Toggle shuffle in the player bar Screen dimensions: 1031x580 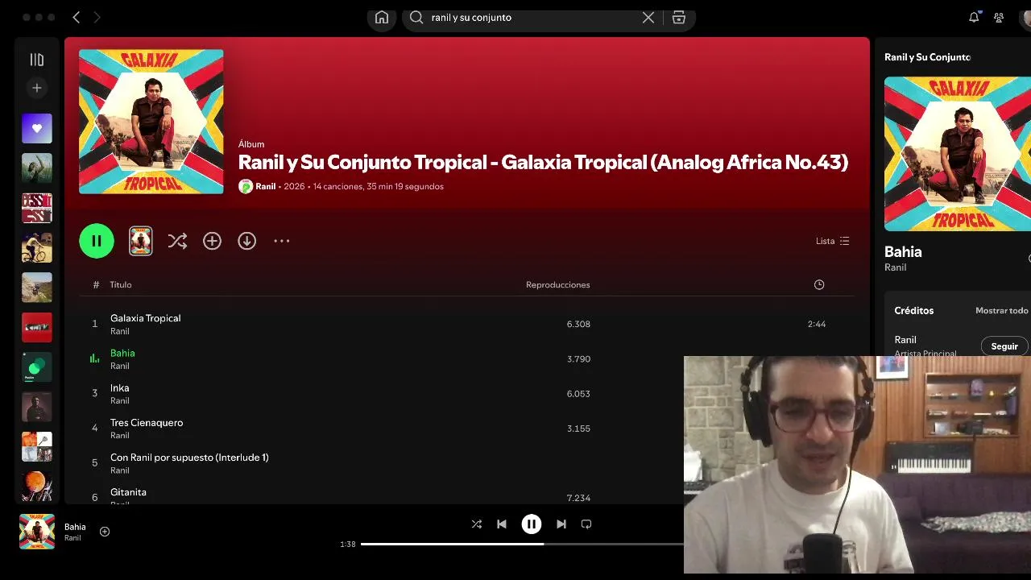[x=476, y=524]
